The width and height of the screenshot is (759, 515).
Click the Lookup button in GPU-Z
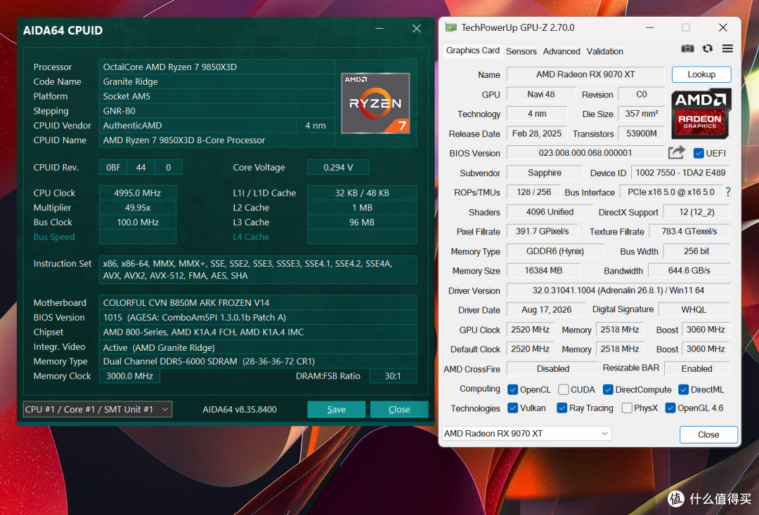[x=701, y=74]
